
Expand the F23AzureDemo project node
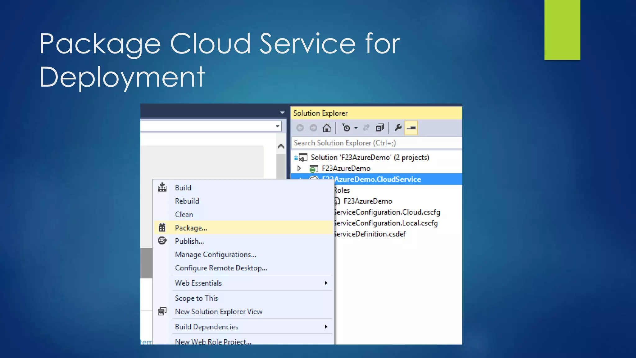pyautogui.click(x=299, y=168)
